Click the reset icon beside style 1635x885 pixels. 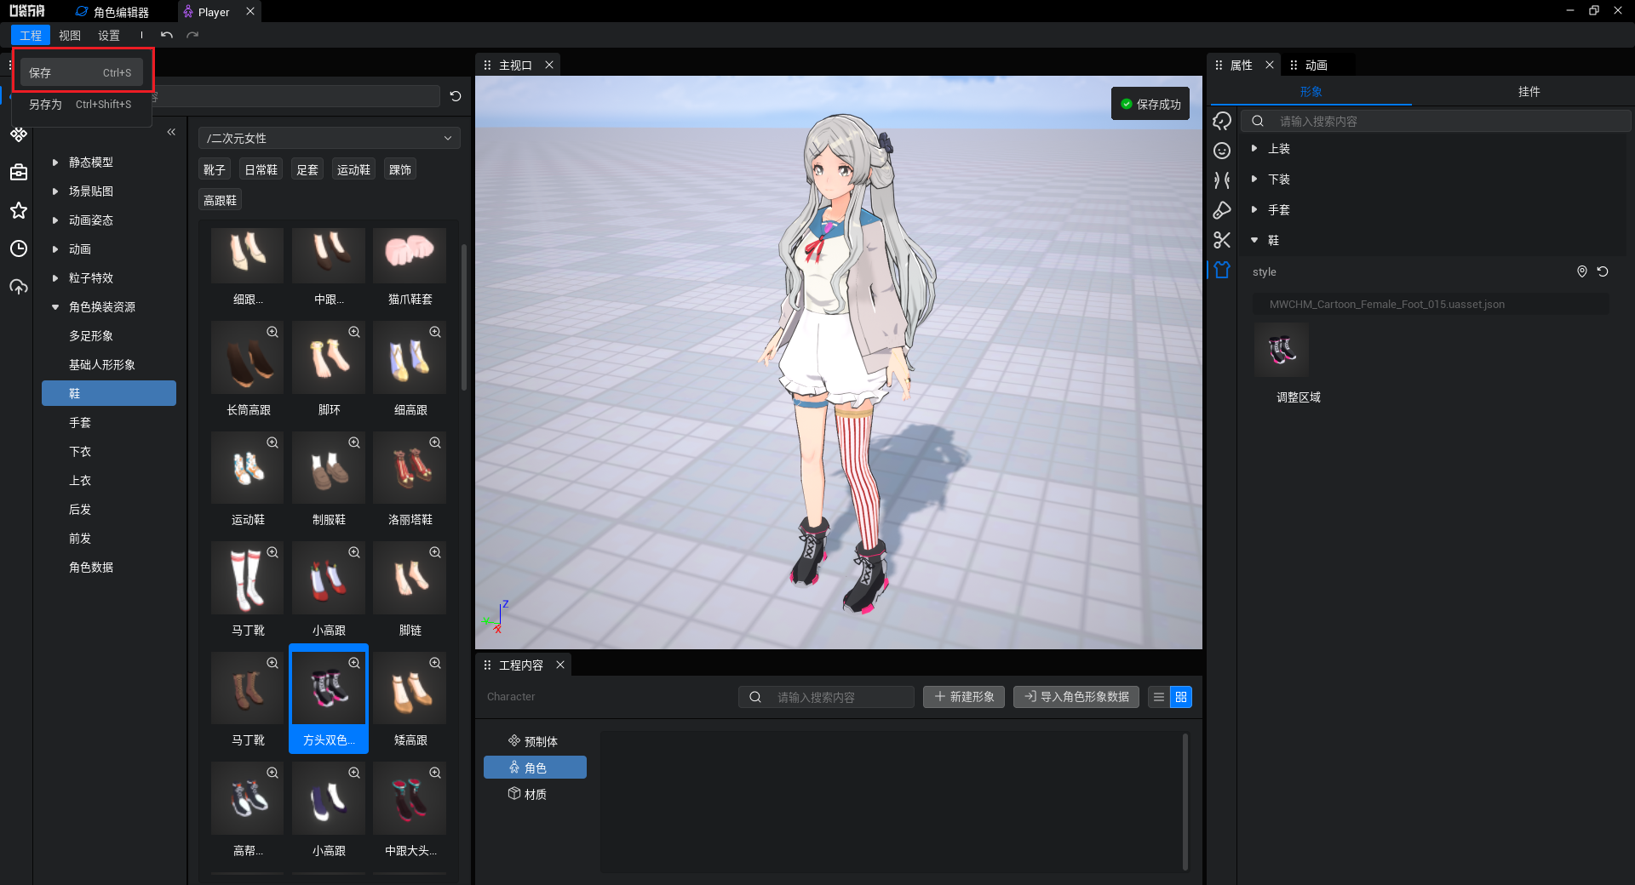(x=1603, y=271)
